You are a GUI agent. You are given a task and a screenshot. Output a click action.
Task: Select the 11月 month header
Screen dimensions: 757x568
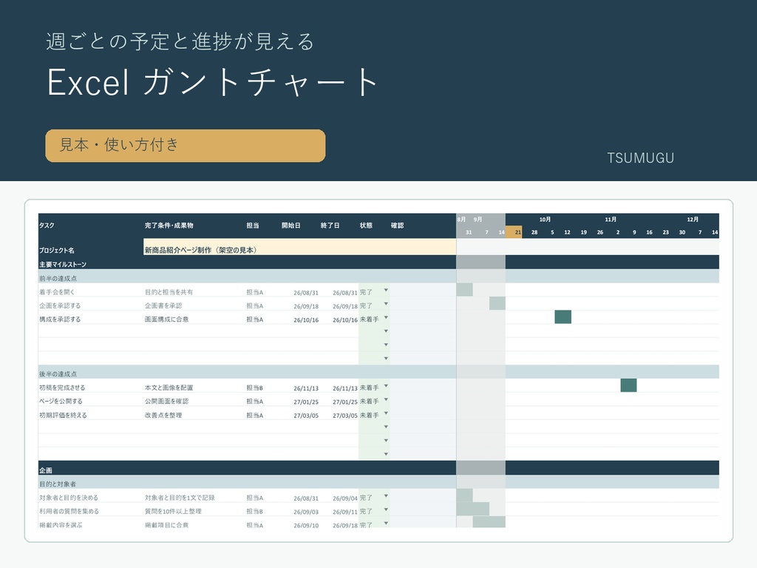pyautogui.click(x=611, y=219)
